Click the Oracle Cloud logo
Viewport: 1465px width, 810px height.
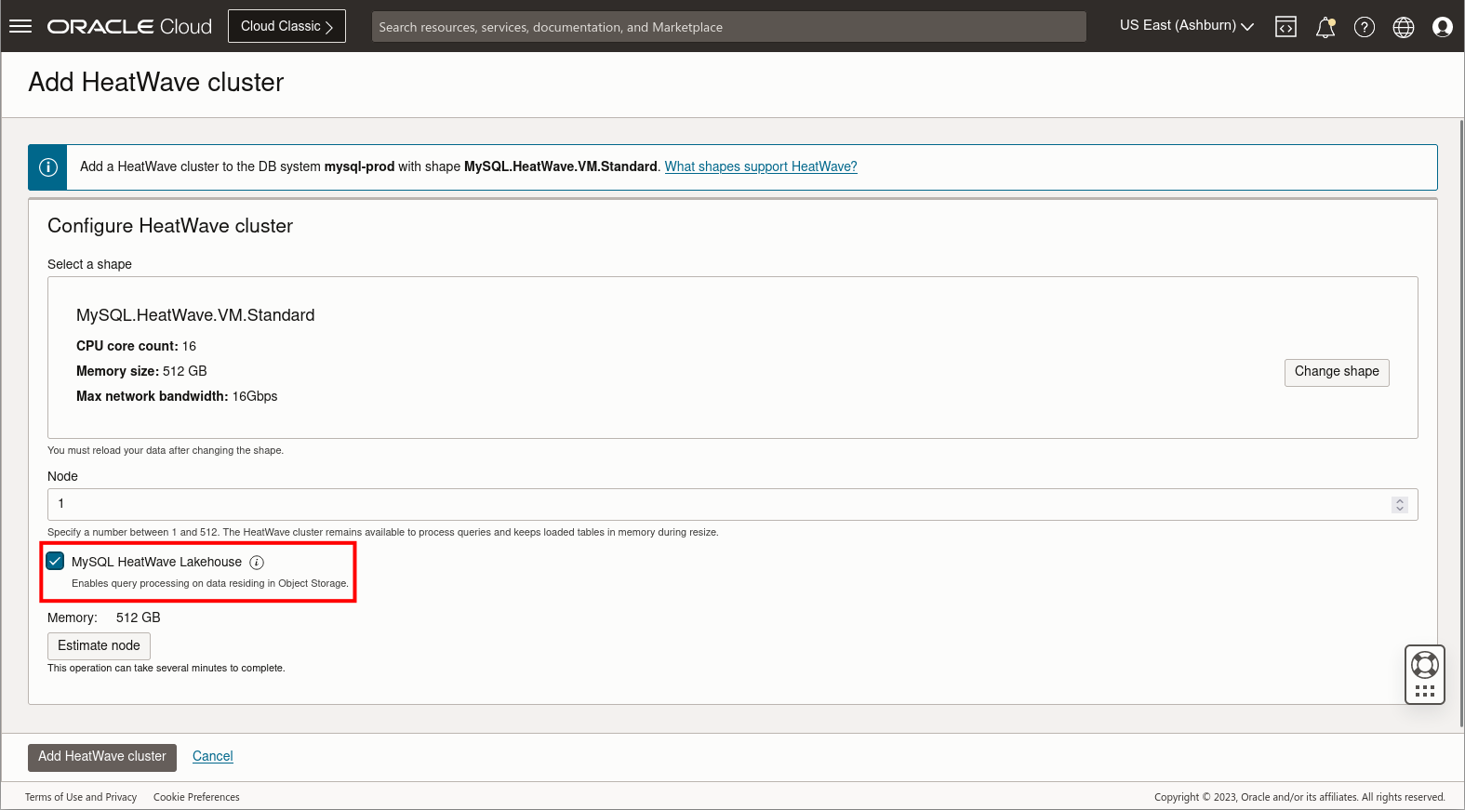point(129,26)
